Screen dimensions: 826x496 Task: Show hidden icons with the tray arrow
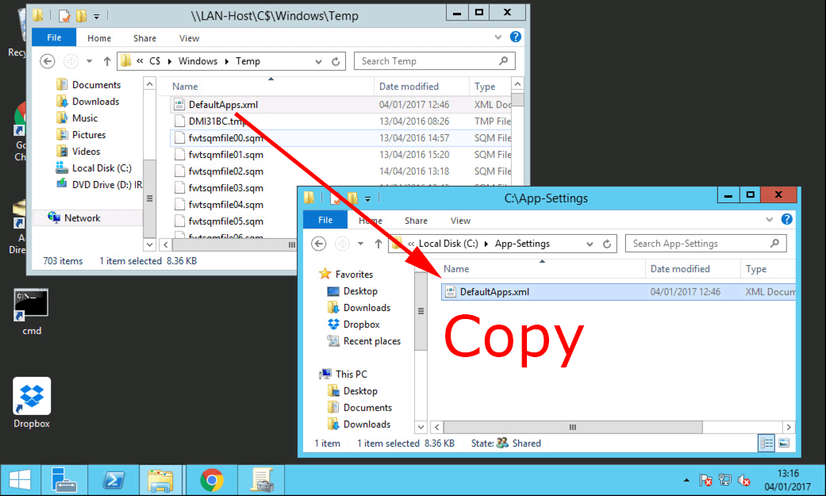(686, 480)
